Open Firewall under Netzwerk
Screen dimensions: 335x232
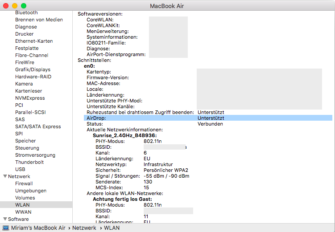point(24,183)
